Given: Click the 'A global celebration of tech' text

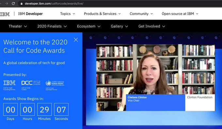Looking at the screenshot, I should (x=34, y=63).
